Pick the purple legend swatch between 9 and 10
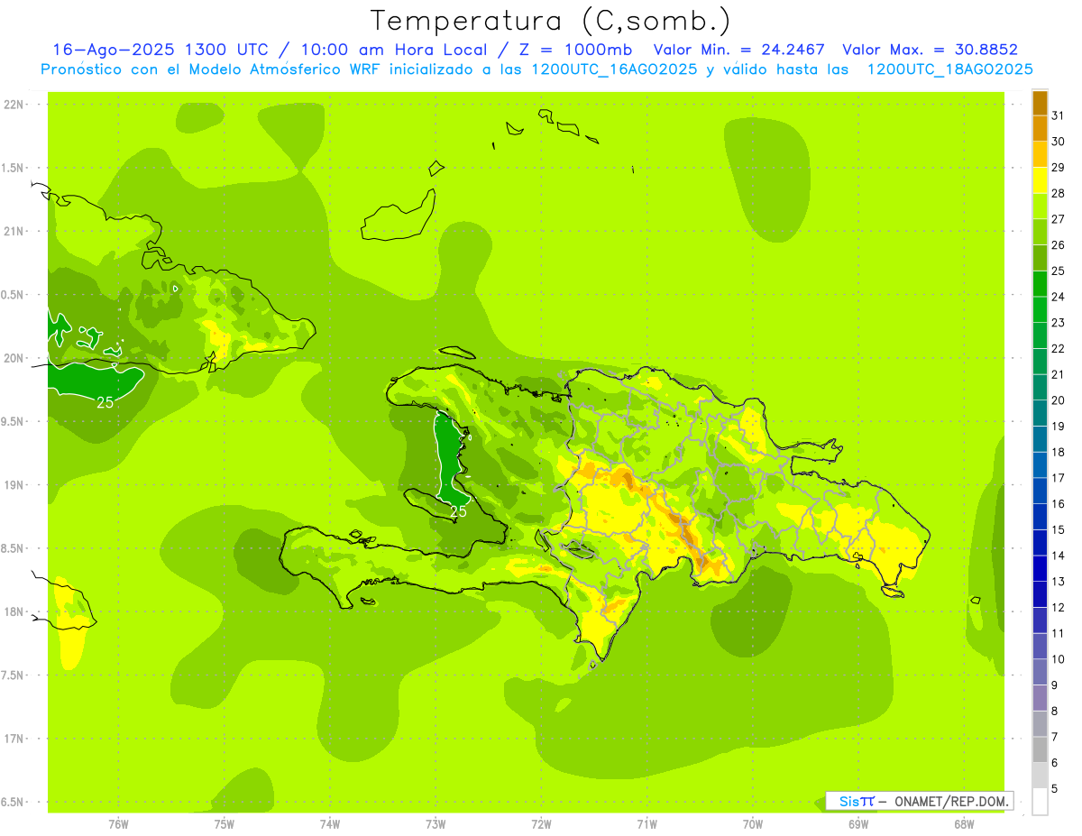 point(1040,672)
